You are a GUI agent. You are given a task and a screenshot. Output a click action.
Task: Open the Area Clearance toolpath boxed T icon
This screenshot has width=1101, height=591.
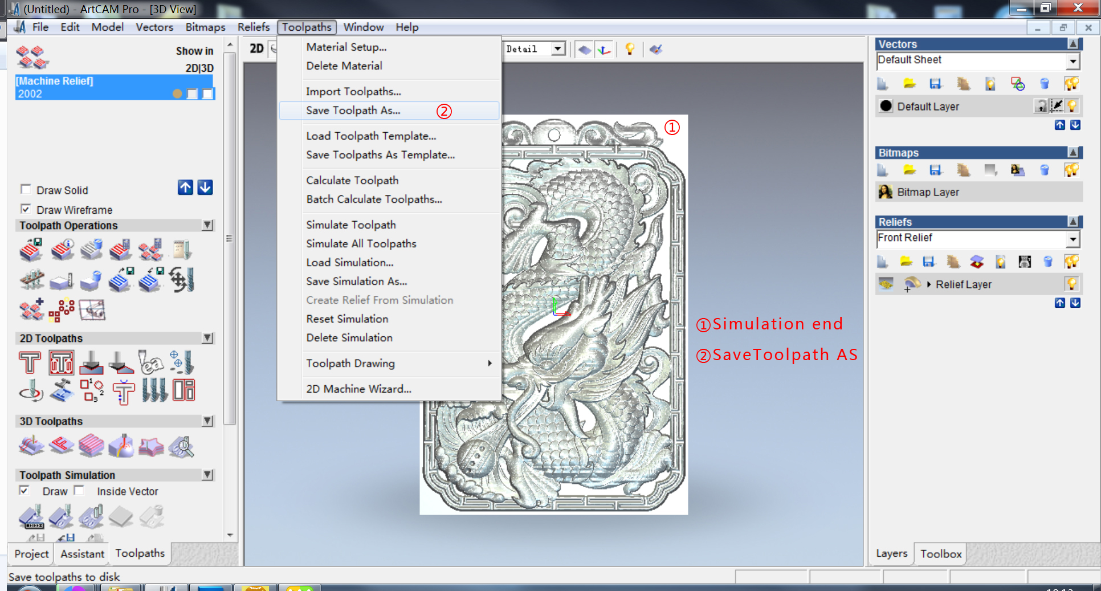(61, 362)
